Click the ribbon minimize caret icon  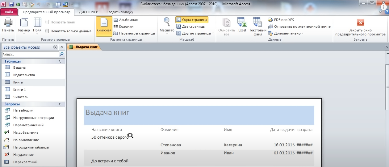pos(380,12)
